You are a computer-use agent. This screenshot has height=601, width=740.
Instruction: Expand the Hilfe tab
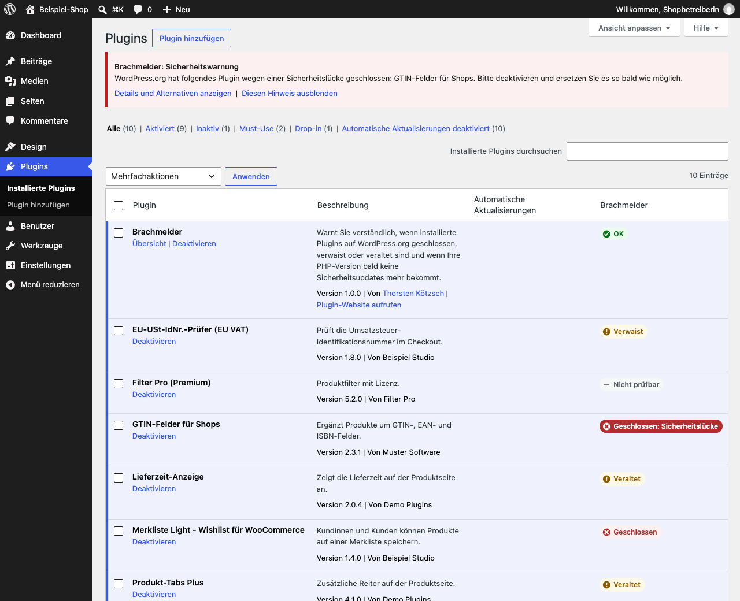click(x=706, y=28)
